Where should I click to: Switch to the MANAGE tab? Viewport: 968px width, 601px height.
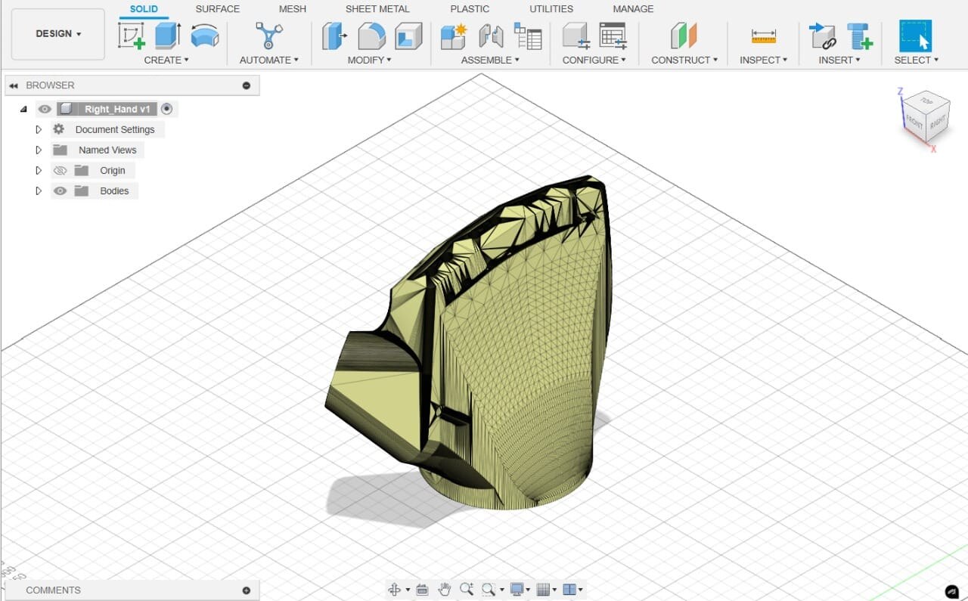(633, 9)
